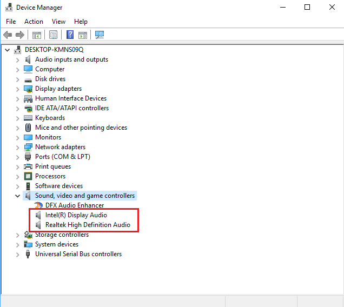
Task: Click Scan for hardware changes monitor icon
Action: [100, 35]
